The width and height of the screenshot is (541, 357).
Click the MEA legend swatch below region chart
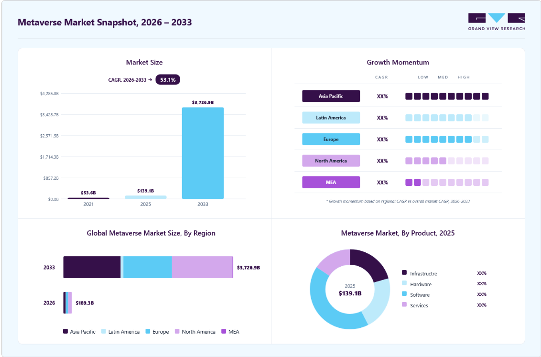tap(224, 332)
